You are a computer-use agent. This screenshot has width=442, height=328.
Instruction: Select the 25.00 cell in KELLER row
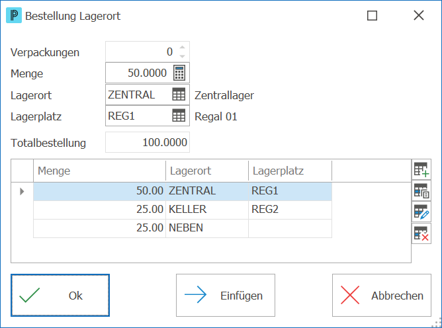click(x=99, y=210)
